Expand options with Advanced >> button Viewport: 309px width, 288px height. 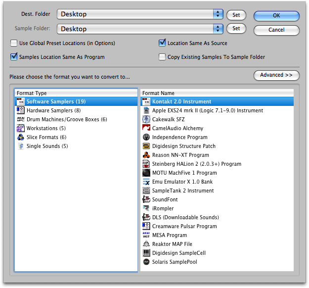276,75
